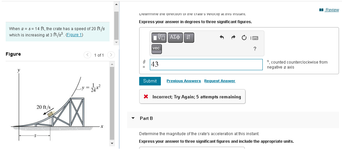Click Request Answer link
The image size is (342, 155).
point(220,81)
